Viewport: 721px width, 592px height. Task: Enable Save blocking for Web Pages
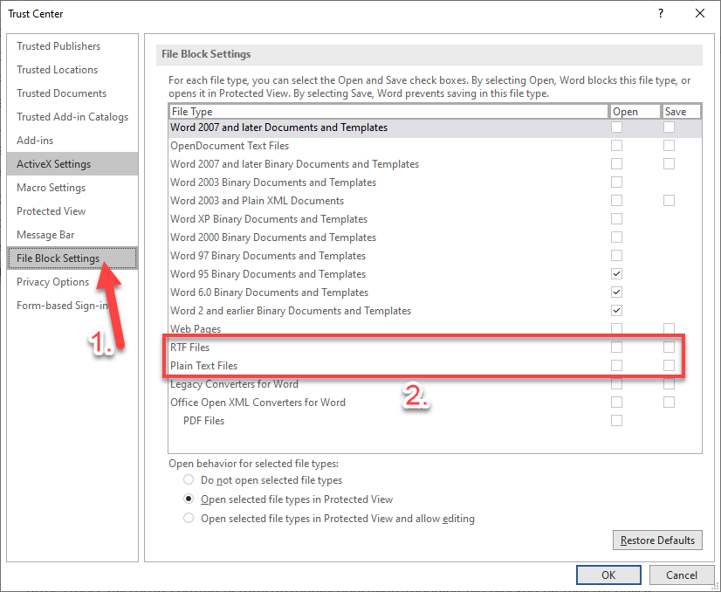pos(669,328)
